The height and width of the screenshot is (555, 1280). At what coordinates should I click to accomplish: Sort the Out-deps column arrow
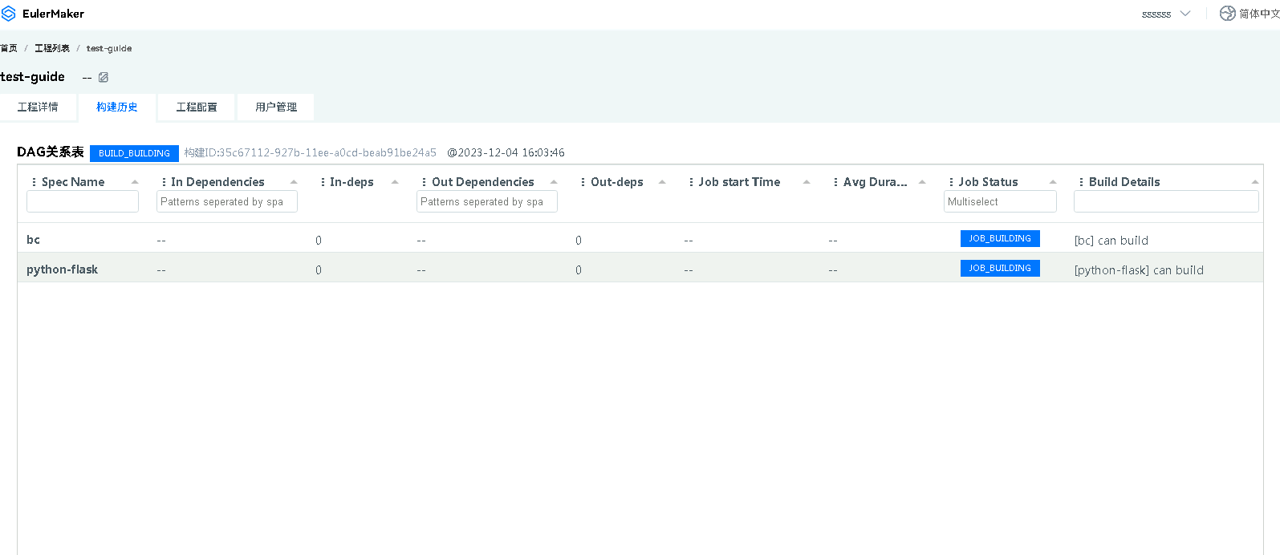tap(662, 182)
